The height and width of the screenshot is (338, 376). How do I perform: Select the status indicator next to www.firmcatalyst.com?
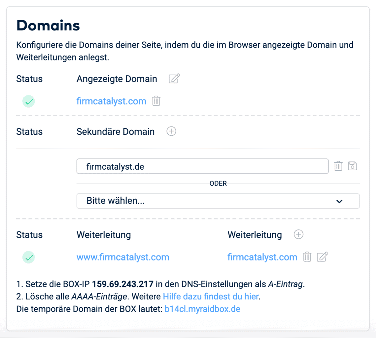28,257
